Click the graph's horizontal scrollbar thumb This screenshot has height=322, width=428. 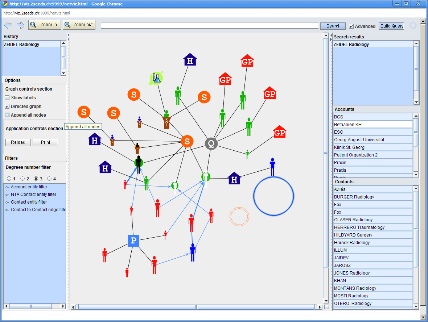pyautogui.click(x=196, y=307)
